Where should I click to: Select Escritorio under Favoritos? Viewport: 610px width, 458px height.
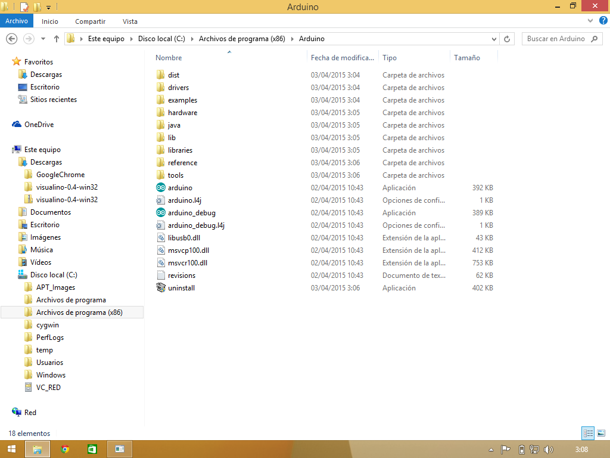click(45, 87)
